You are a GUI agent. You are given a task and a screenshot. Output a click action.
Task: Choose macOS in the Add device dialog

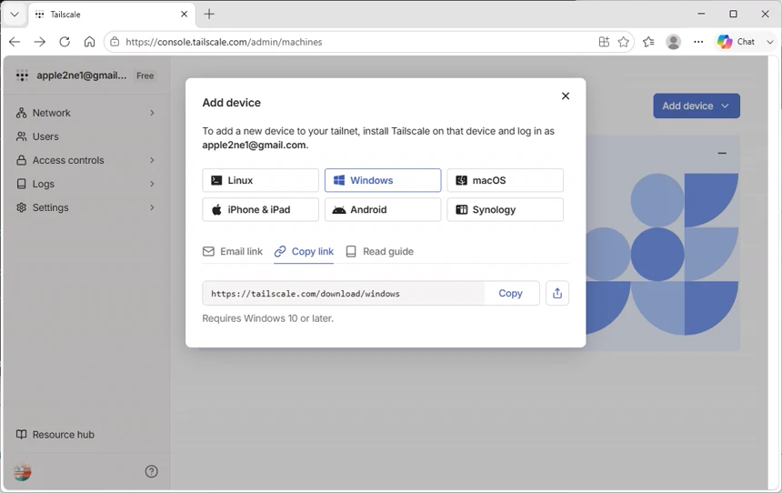coord(505,180)
